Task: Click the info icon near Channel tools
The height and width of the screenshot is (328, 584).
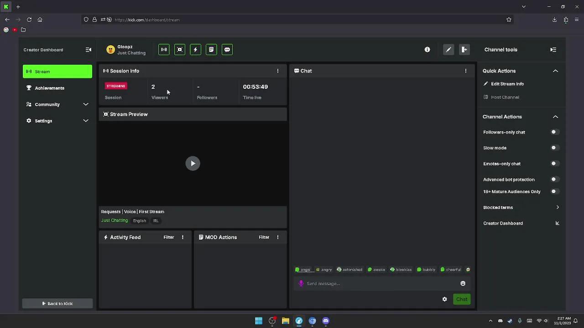Action: pyautogui.click(x=427, y=50)
